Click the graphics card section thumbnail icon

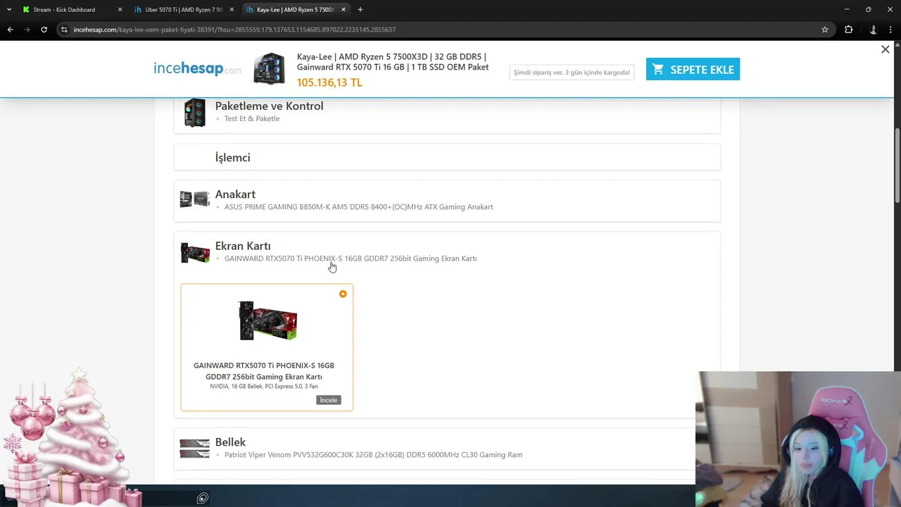pyautogui.click(x=195, y=252)
